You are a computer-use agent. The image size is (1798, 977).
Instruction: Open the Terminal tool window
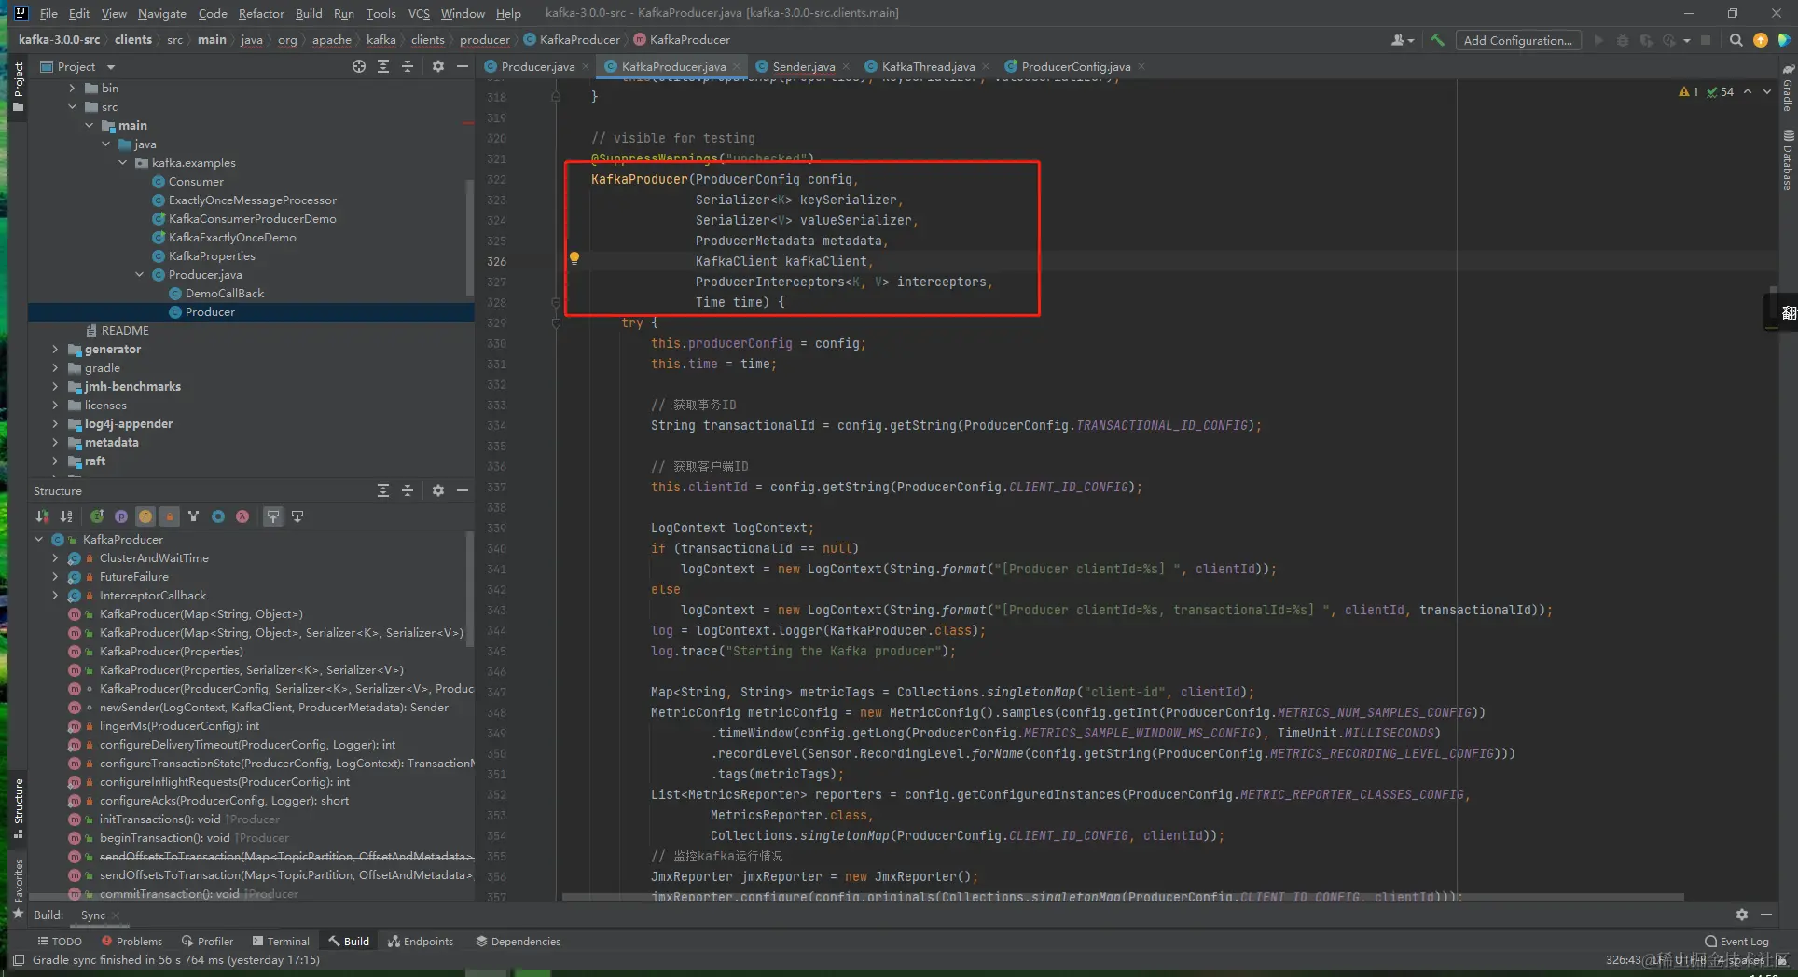280,942
